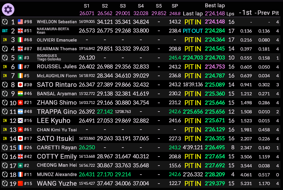Click PIT OUT status for NAKAMURA-BERTA
The width and height of the screenshot is (283, 190).
click(x=192, y=31)
